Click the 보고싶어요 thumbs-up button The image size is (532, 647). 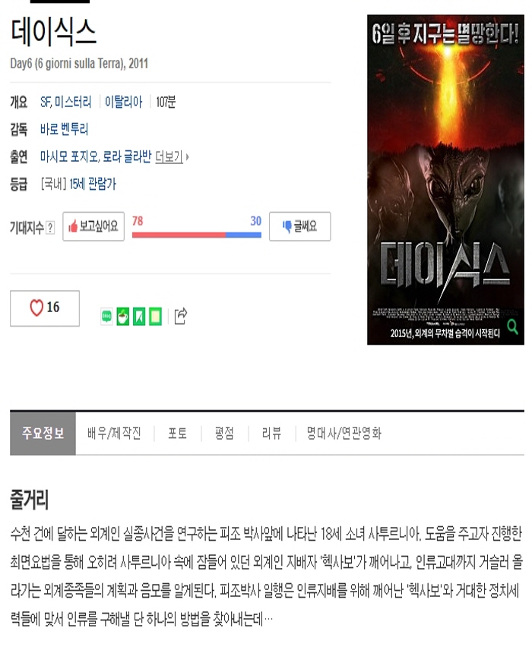click(93, 226)
